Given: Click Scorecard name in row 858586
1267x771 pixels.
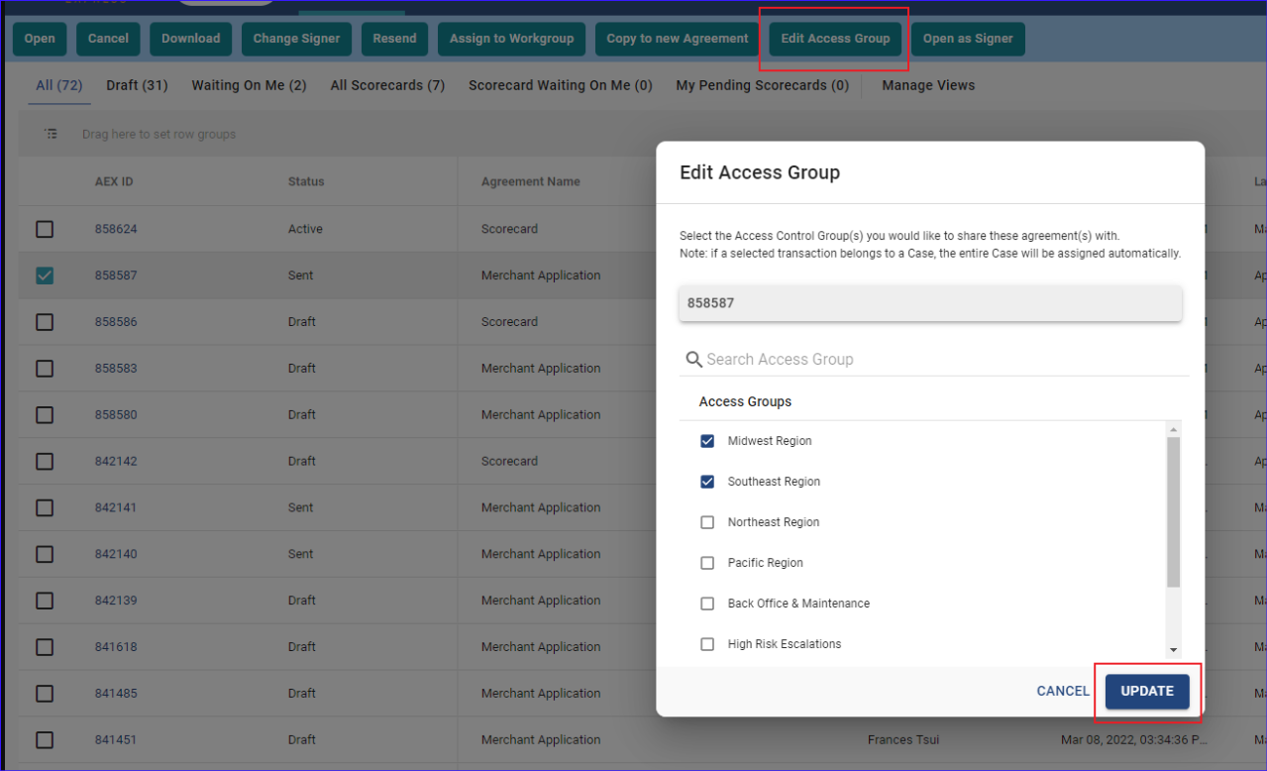Looking at the screenshot, I should tap(510, 322).
